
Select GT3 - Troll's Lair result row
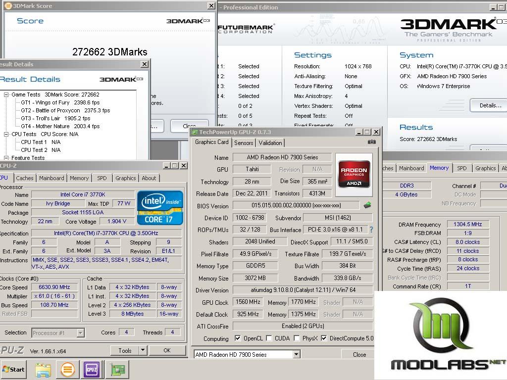pos(55,118)
